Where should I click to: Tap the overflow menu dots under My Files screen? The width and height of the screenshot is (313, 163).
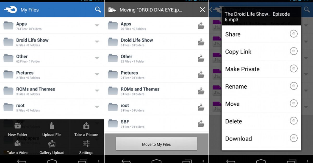(x=99, y=161)
